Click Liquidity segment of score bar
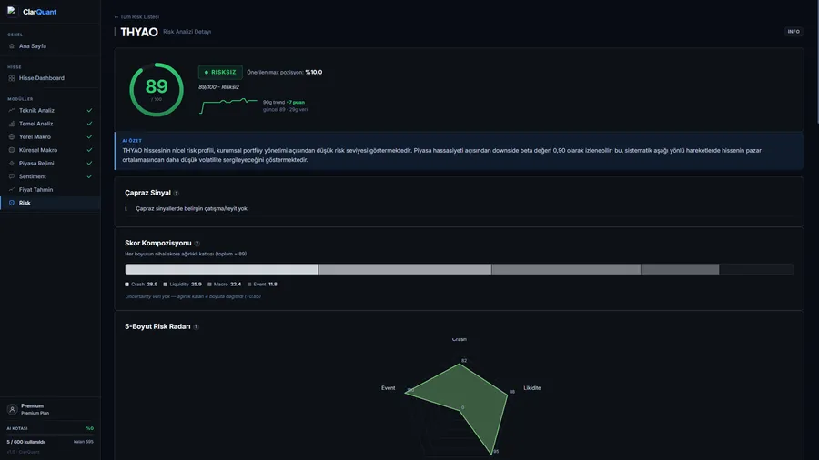The image size is (819, 460). 405,269
